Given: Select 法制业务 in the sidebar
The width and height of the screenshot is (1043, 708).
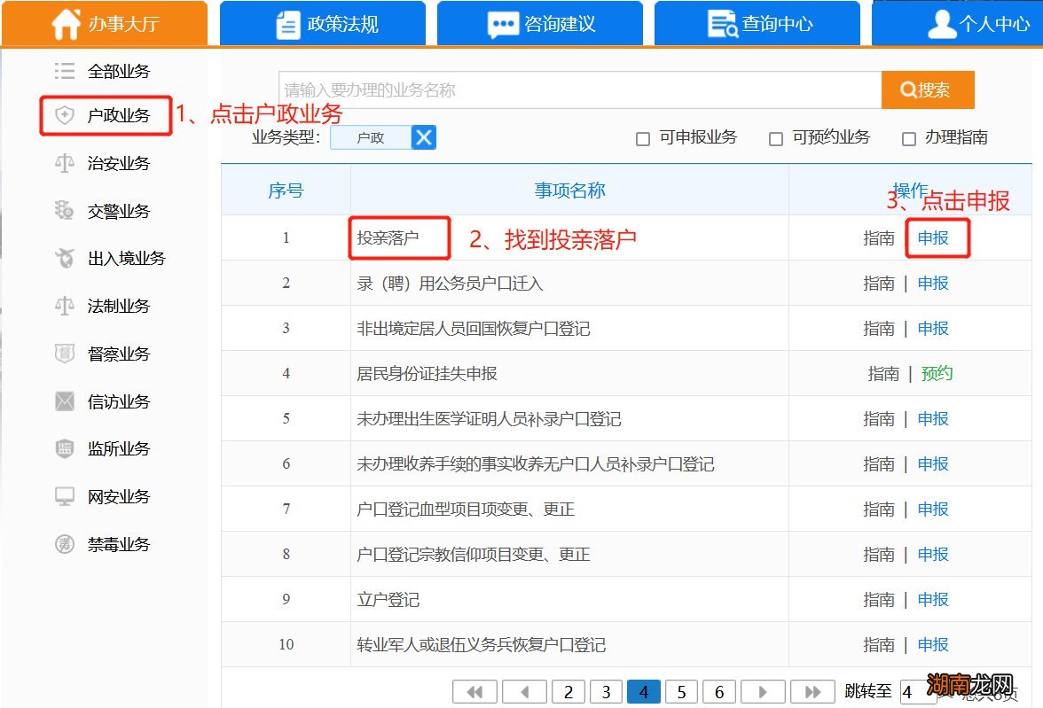Looking at the screenshot, I should [105, 306].
